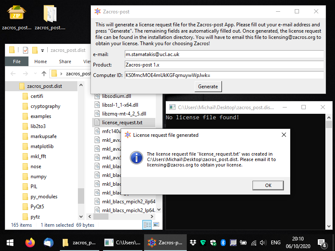Open the Windows Start menu
The height and width of the screenshot is (251, 335).
click(10, 242)
